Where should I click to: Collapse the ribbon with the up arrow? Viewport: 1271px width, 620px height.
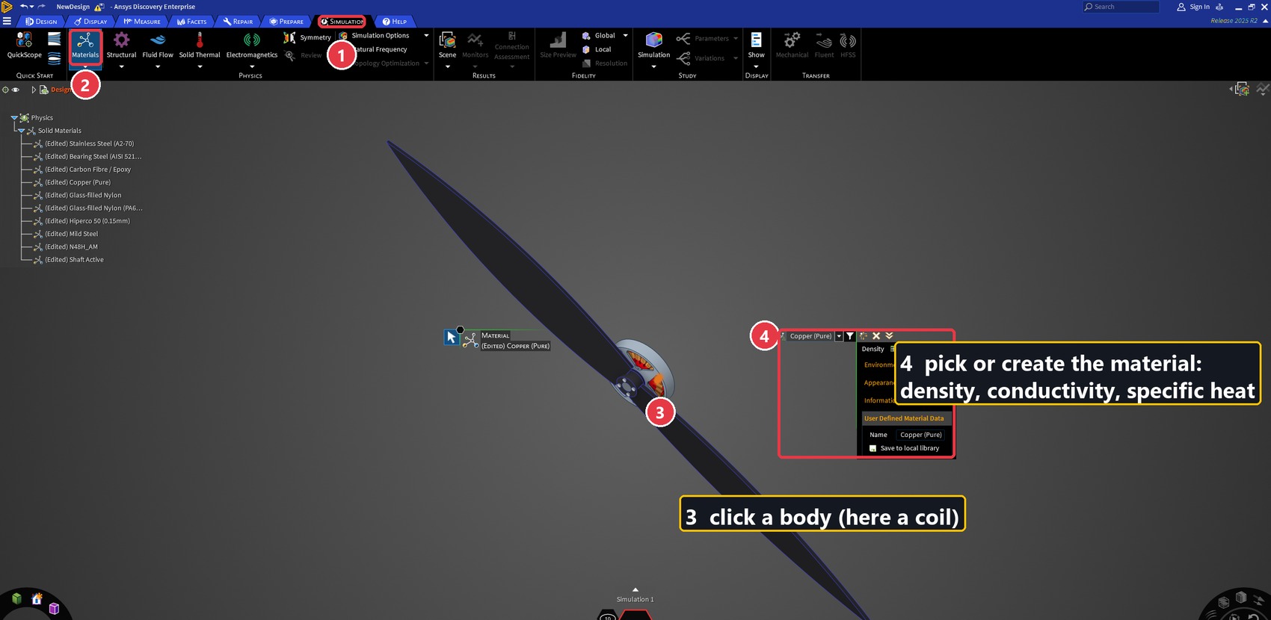pyautogui.click(x=1265, y=21)
